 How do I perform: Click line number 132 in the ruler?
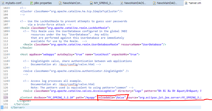point(6,108)
